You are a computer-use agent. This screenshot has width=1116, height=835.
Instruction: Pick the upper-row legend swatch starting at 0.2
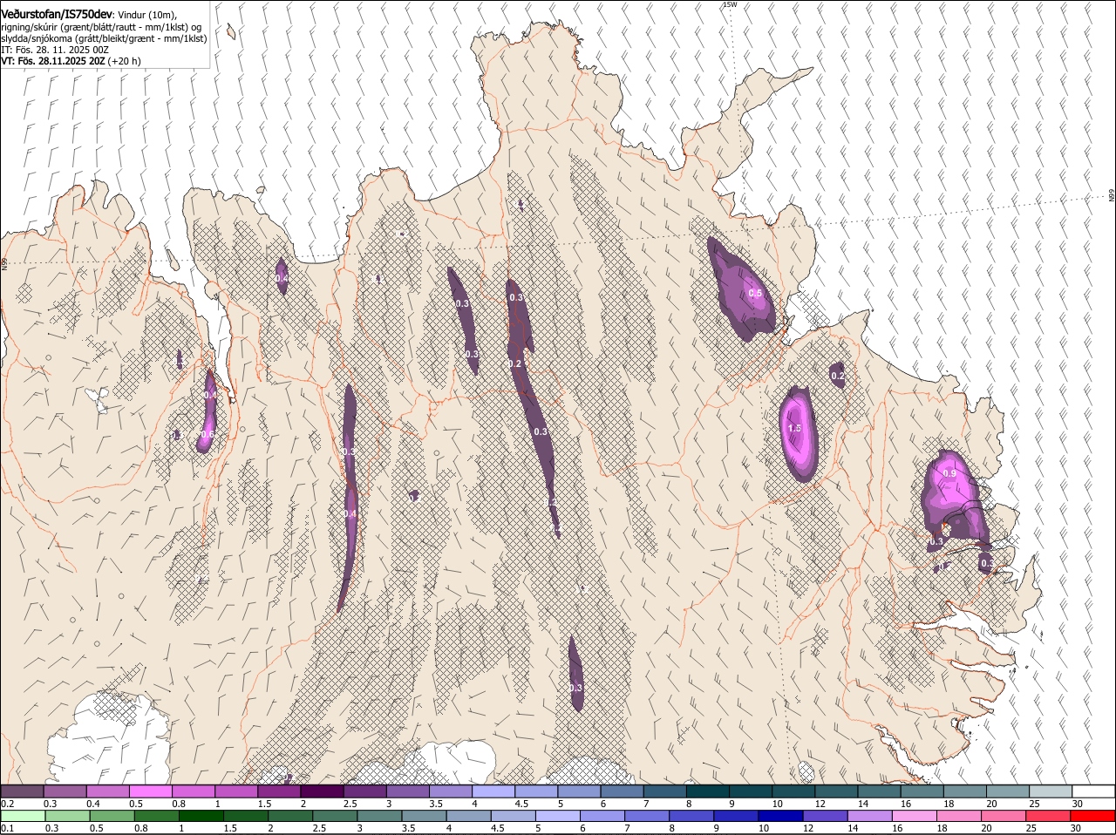22,791
